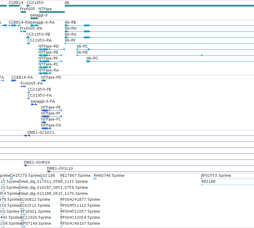Select the EC01512.5prime label
Image resolution: width=254 pixels, height=228 pixels.
pyautogui.click(x=35, y=206)
